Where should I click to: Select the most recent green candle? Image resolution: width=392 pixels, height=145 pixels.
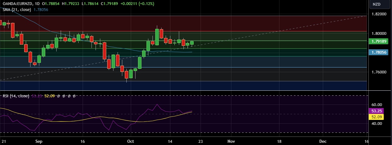tap(192, 43)
